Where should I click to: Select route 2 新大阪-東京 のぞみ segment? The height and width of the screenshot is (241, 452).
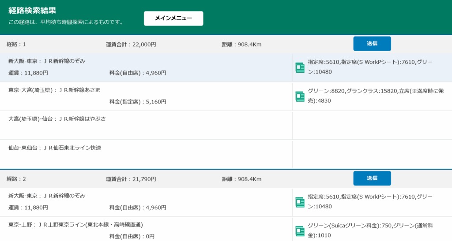pos(47,196)
